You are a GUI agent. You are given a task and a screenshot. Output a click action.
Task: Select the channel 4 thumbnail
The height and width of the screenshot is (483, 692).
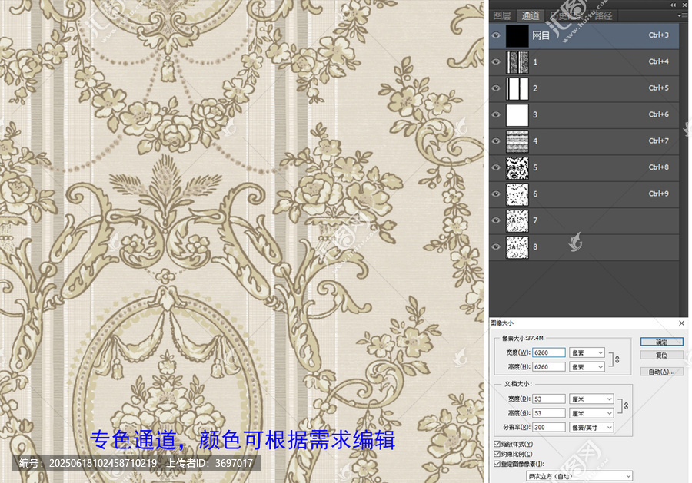pyautogui.click(x=517, y=141)
